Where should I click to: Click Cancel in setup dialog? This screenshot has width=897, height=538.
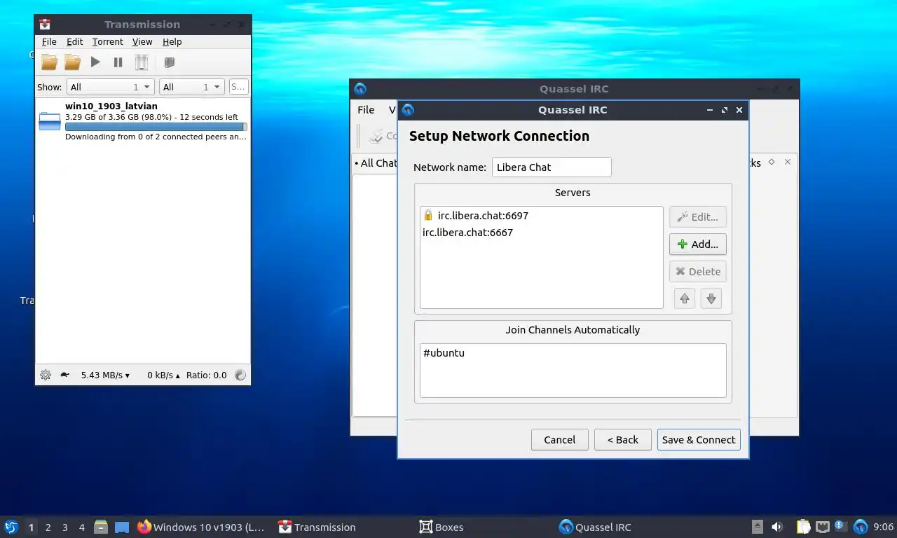tap(560, 440)
